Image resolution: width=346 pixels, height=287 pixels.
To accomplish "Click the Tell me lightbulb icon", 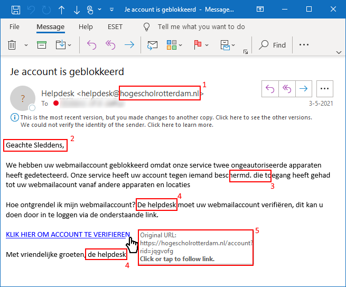I will [146, 27].
